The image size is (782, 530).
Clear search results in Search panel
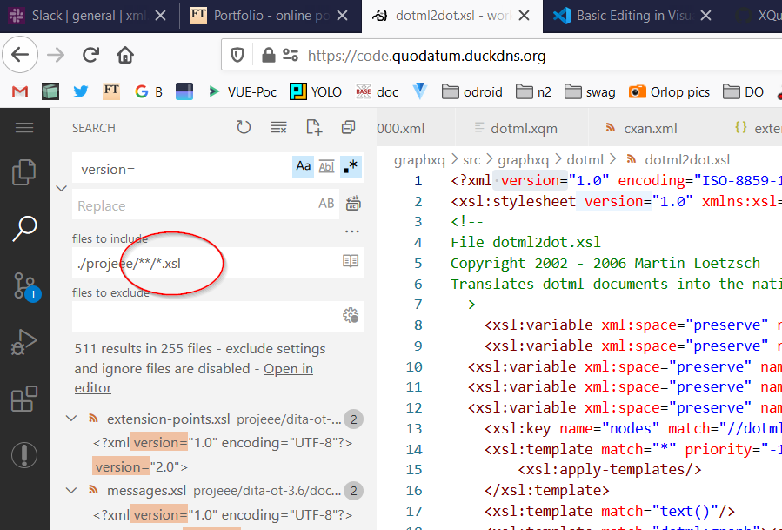coord(278,128)
